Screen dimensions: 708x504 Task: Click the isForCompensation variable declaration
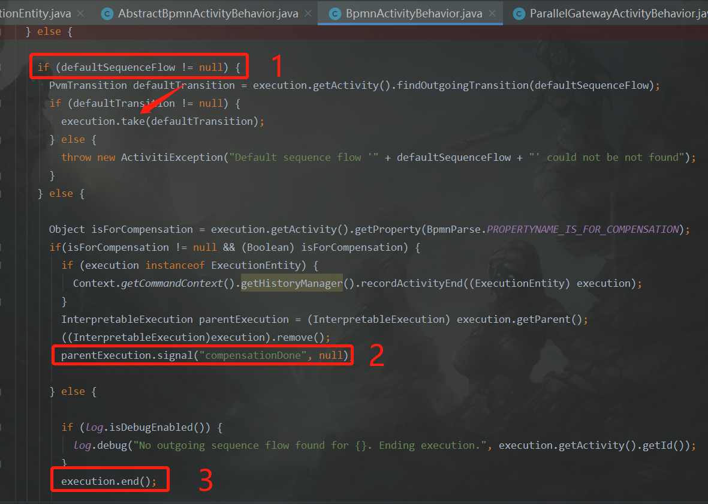point(142,229)
